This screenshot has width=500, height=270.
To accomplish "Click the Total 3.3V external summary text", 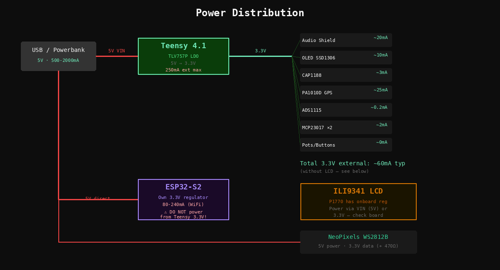I will click(x=352, y=163).
